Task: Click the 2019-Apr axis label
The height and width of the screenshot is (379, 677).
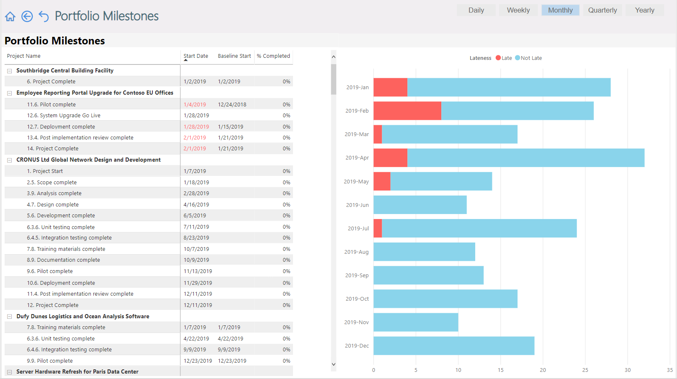Action: coord(357,158)
